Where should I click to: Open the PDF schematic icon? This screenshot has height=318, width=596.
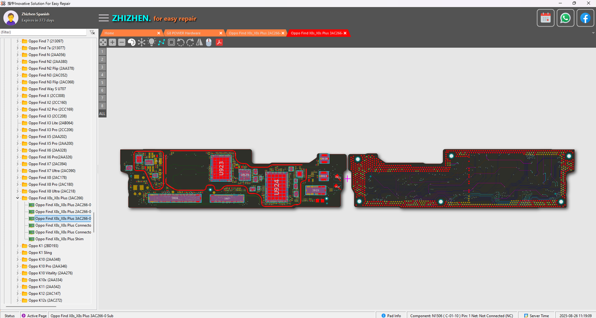pyautogui.click(x=218, y=42)
